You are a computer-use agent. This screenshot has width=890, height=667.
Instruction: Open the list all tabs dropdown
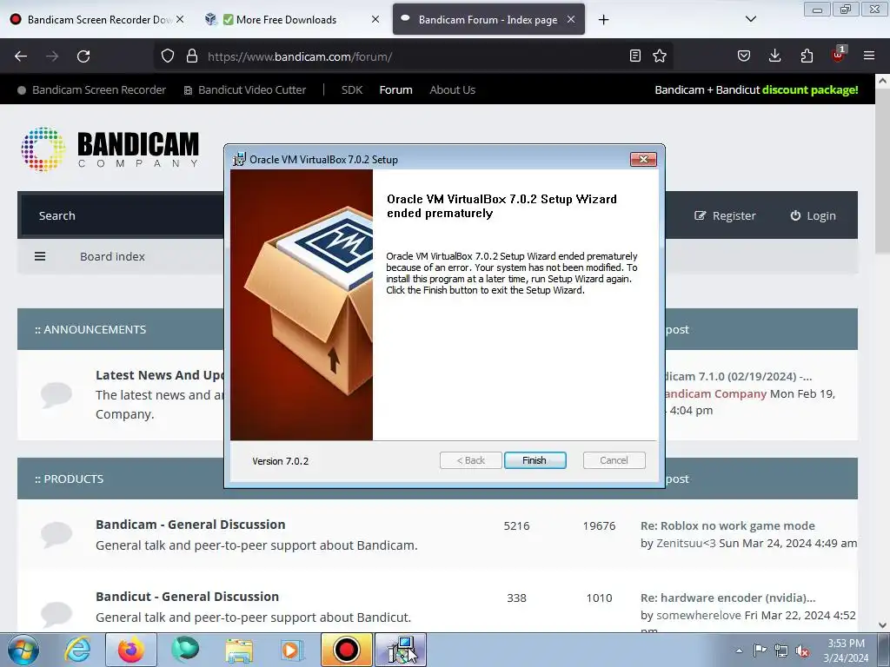tap(750, 19)
